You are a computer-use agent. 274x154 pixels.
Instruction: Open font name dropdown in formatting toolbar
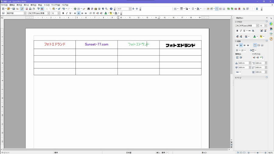coord(49,13)
